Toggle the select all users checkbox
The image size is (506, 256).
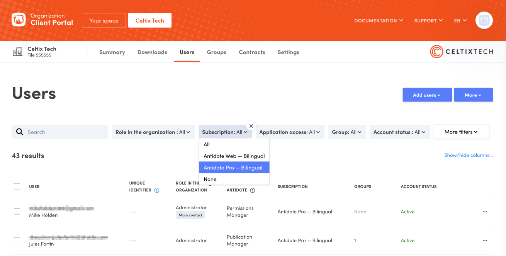coord(17,186)
